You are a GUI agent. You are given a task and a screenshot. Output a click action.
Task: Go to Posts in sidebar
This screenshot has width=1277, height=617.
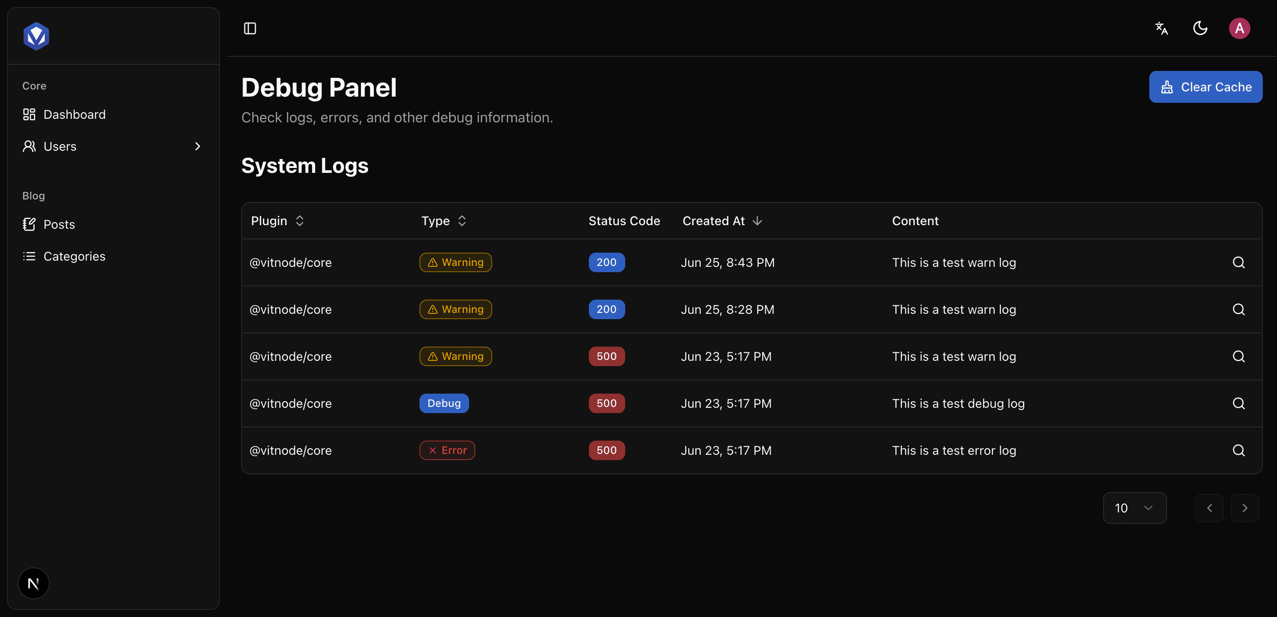point(59,224)
